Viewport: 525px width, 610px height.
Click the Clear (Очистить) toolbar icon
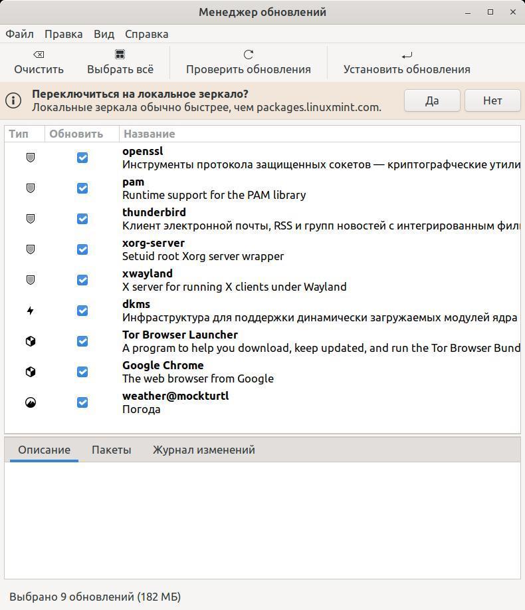pyautogui.click(x=39, y=55)
